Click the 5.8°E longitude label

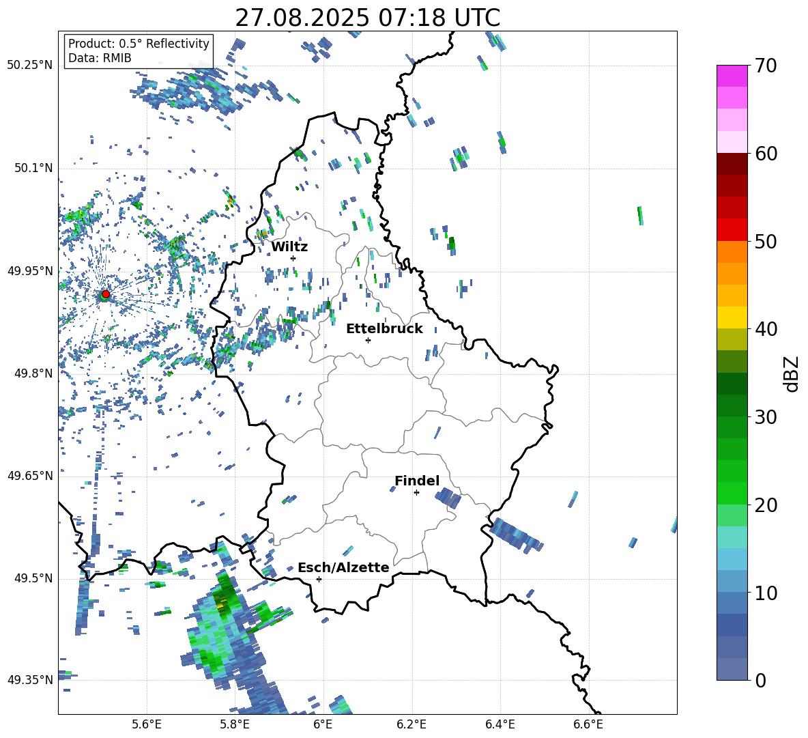point(235,724)
